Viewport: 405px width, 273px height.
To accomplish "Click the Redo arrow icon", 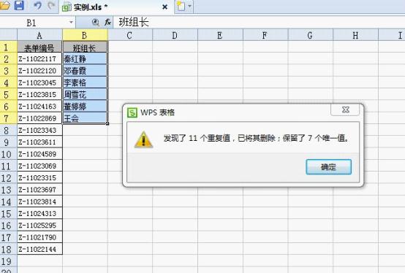I will (x=51, y=6).
